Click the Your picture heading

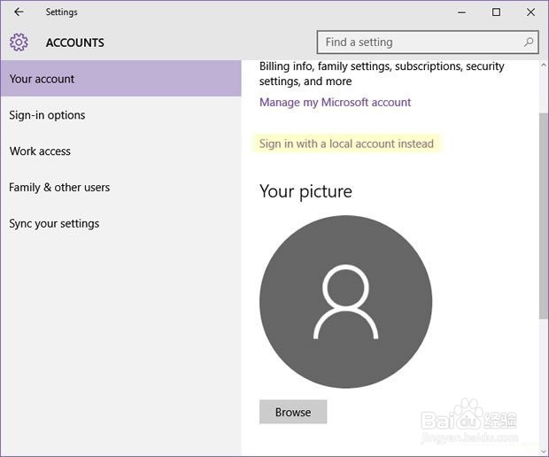[x=305, y=191]
